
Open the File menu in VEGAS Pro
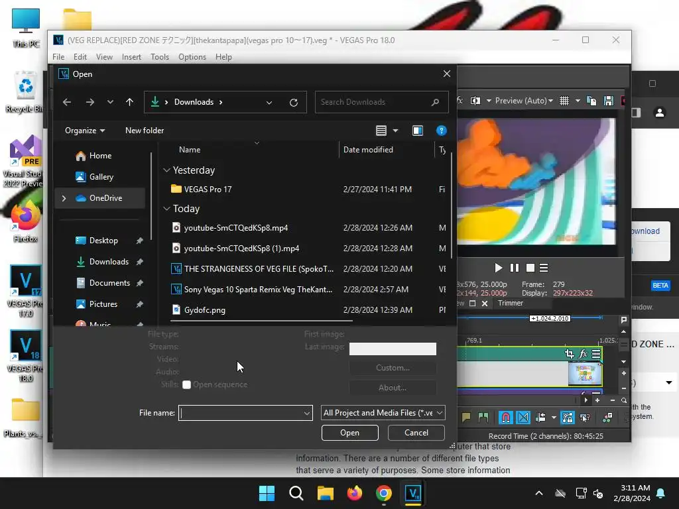click(x=58, y=57)
